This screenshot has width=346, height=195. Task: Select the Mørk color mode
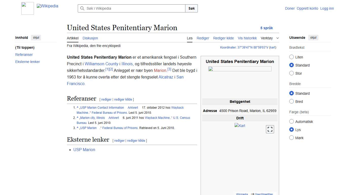(292, 138)
